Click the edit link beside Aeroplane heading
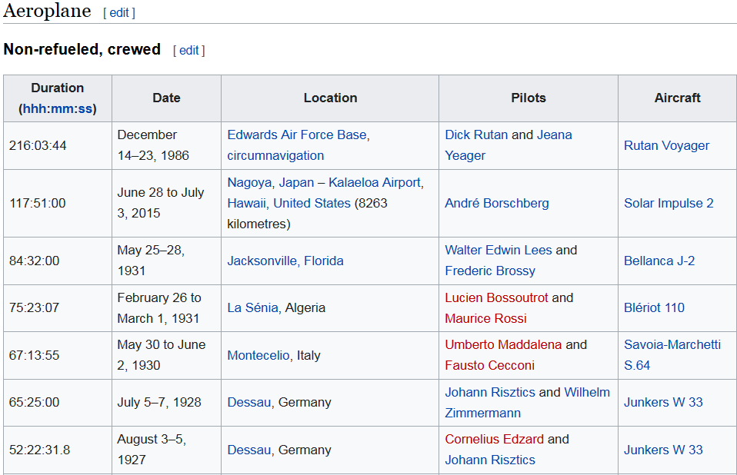This screenshot has height=475, width=737. tap(119, 12)
